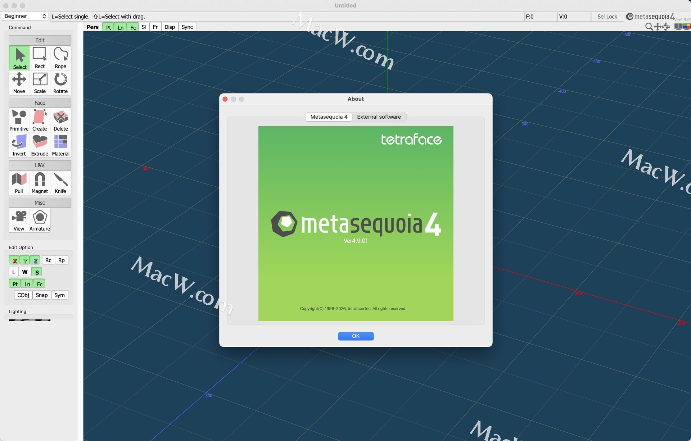
Task: Toggle the X axis edit option
Action: coord(14,260)
